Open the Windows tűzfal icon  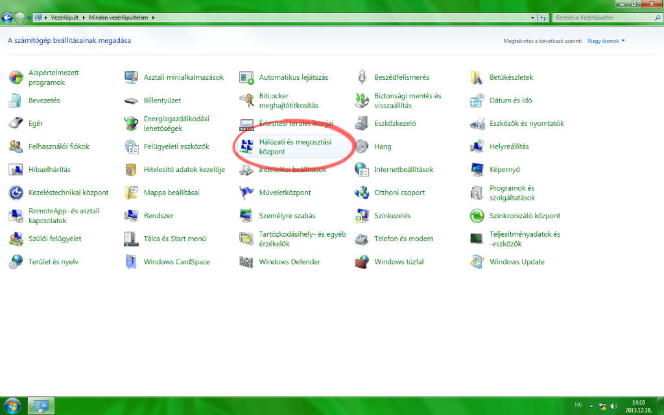tap(402, 261)
